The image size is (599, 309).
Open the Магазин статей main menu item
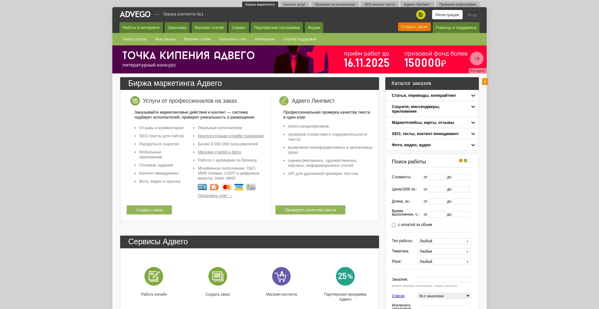[209, 28]
